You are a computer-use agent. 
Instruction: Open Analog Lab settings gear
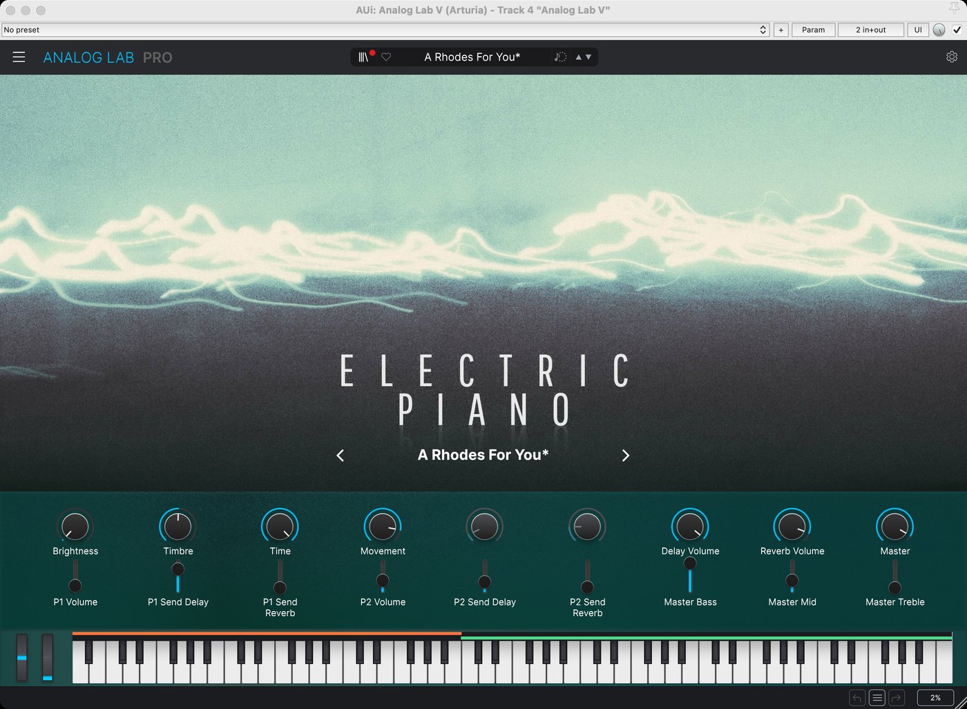[x=952, y=57]
